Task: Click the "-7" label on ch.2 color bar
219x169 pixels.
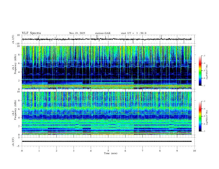Action: click(204, 131)
